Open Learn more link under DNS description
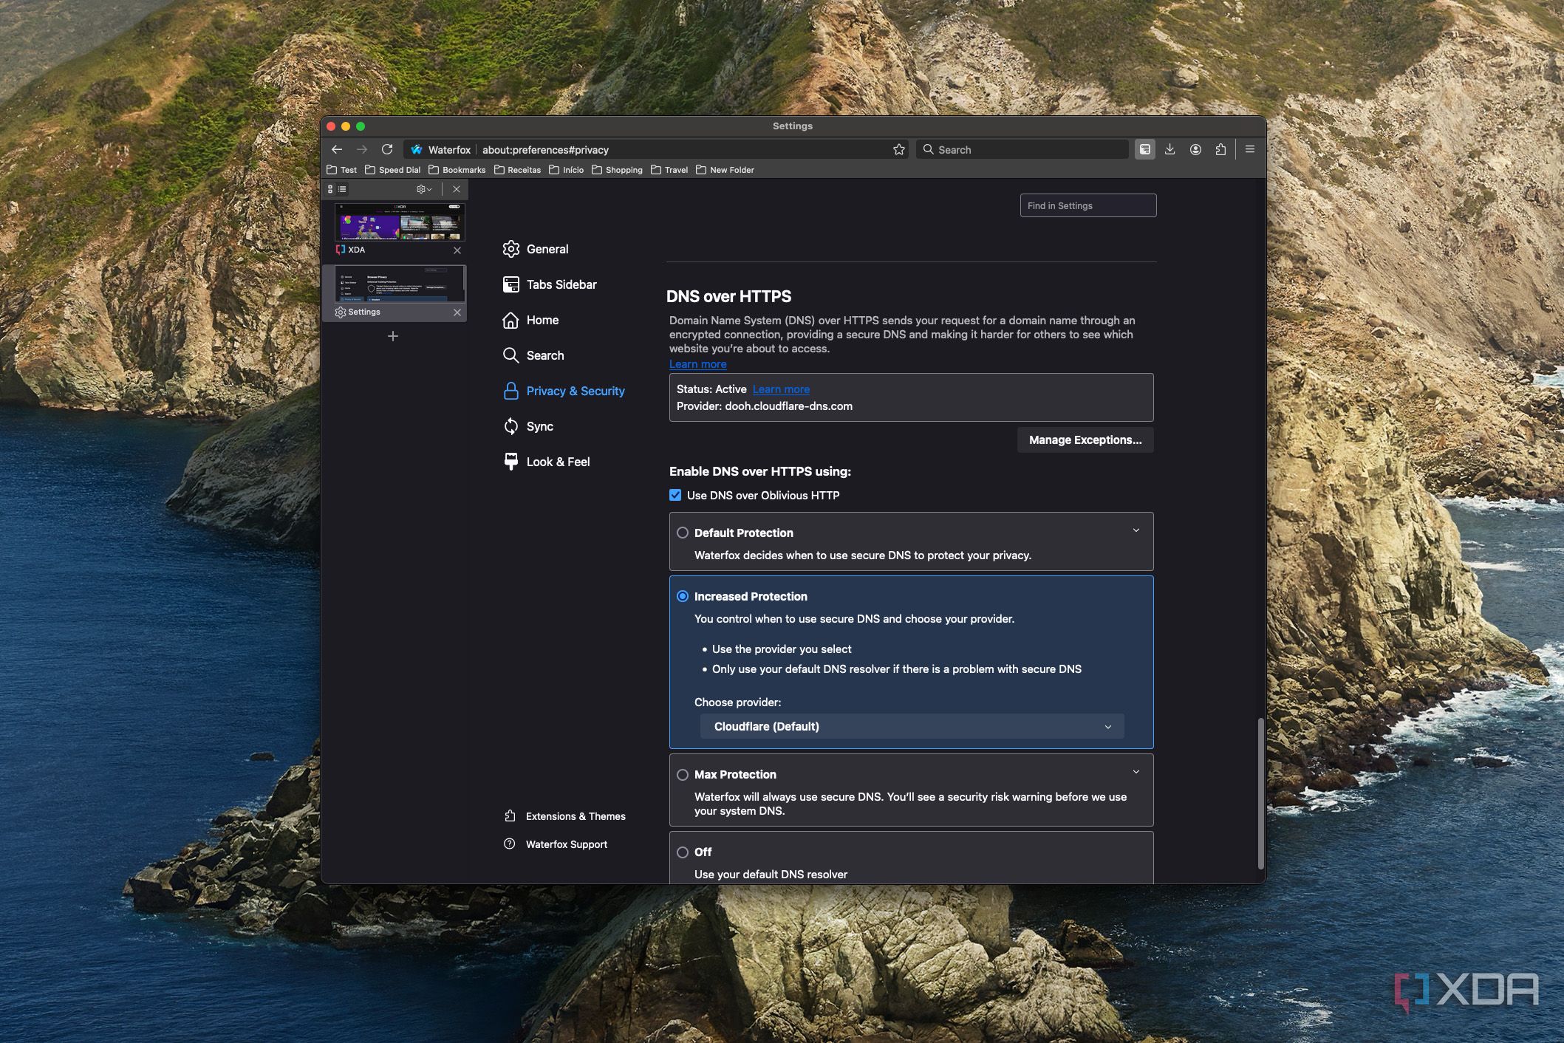Viewport: 1564px width, 1043px height. pos(697,364)
